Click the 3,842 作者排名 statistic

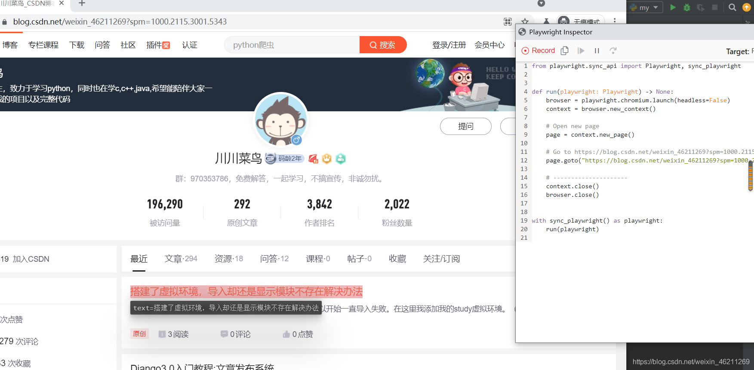pyautogui.click(x=320, y=212)
